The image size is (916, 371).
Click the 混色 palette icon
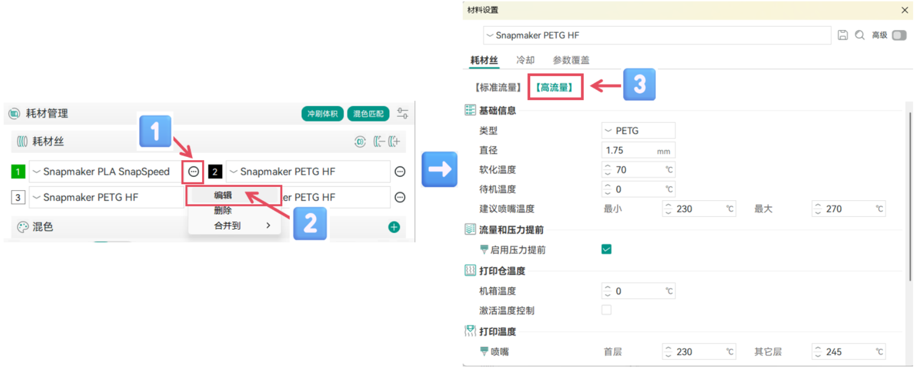[x=22, y=227]
